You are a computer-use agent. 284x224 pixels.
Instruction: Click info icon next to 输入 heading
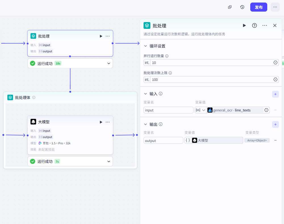click(161, 94)
